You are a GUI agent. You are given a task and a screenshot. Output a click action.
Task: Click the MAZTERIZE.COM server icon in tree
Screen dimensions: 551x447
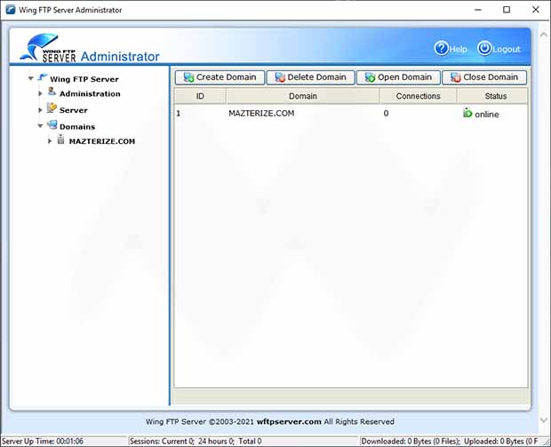pos(60,140)
